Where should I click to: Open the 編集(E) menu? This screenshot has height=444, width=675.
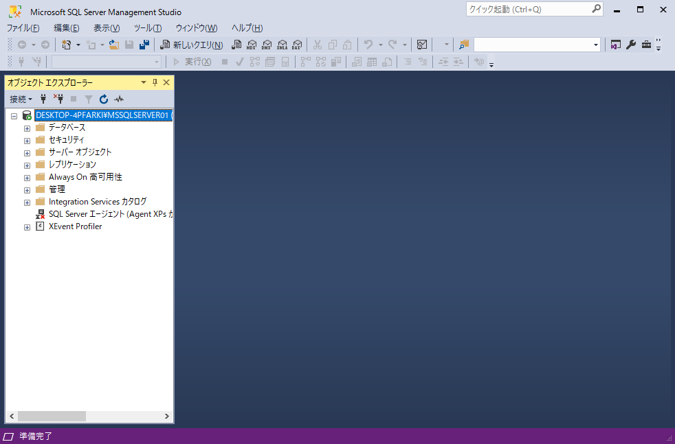66,28
